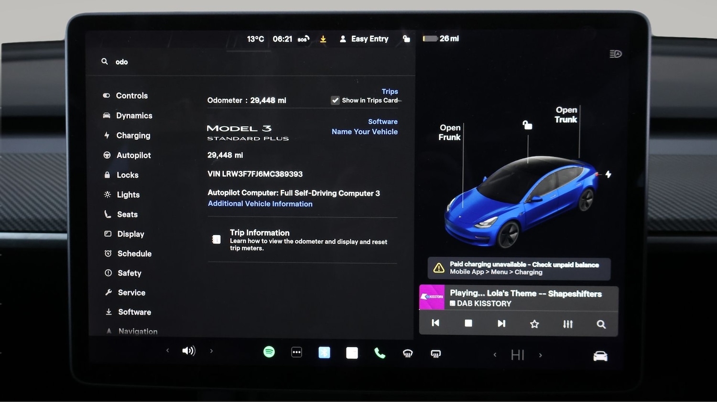
Task: Select the rear defrost icon
Action: 435,353
